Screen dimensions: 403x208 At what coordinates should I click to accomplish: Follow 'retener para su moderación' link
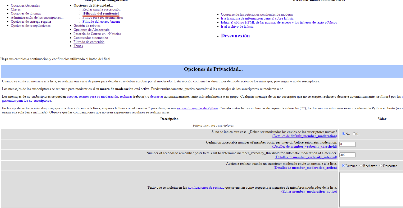click(x=98, y=97)
